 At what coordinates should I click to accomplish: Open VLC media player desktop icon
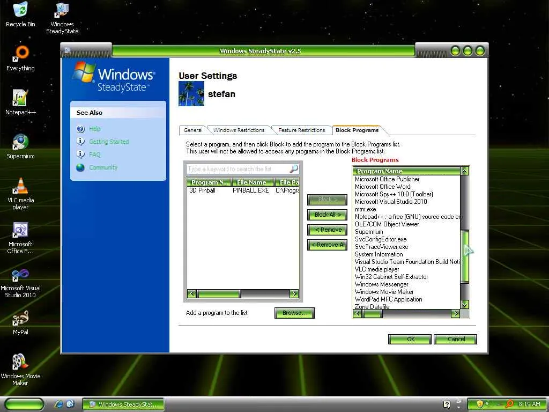pos(20,194)
